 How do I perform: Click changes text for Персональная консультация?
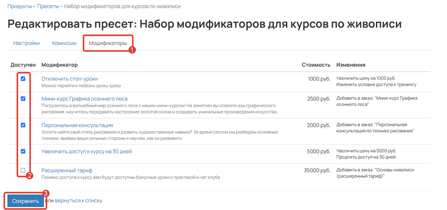[375, 128]
